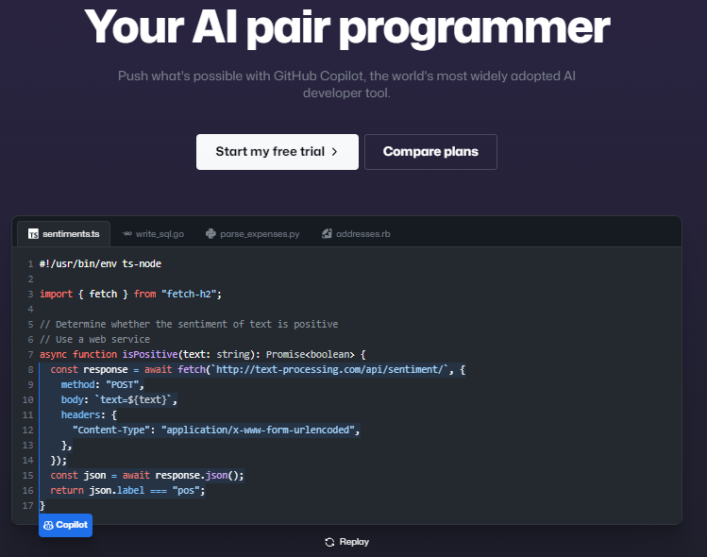Click the Start my free trial button
Image resolution: width=707 pixels, height=557 pixels.
click(x=278, y=152)
